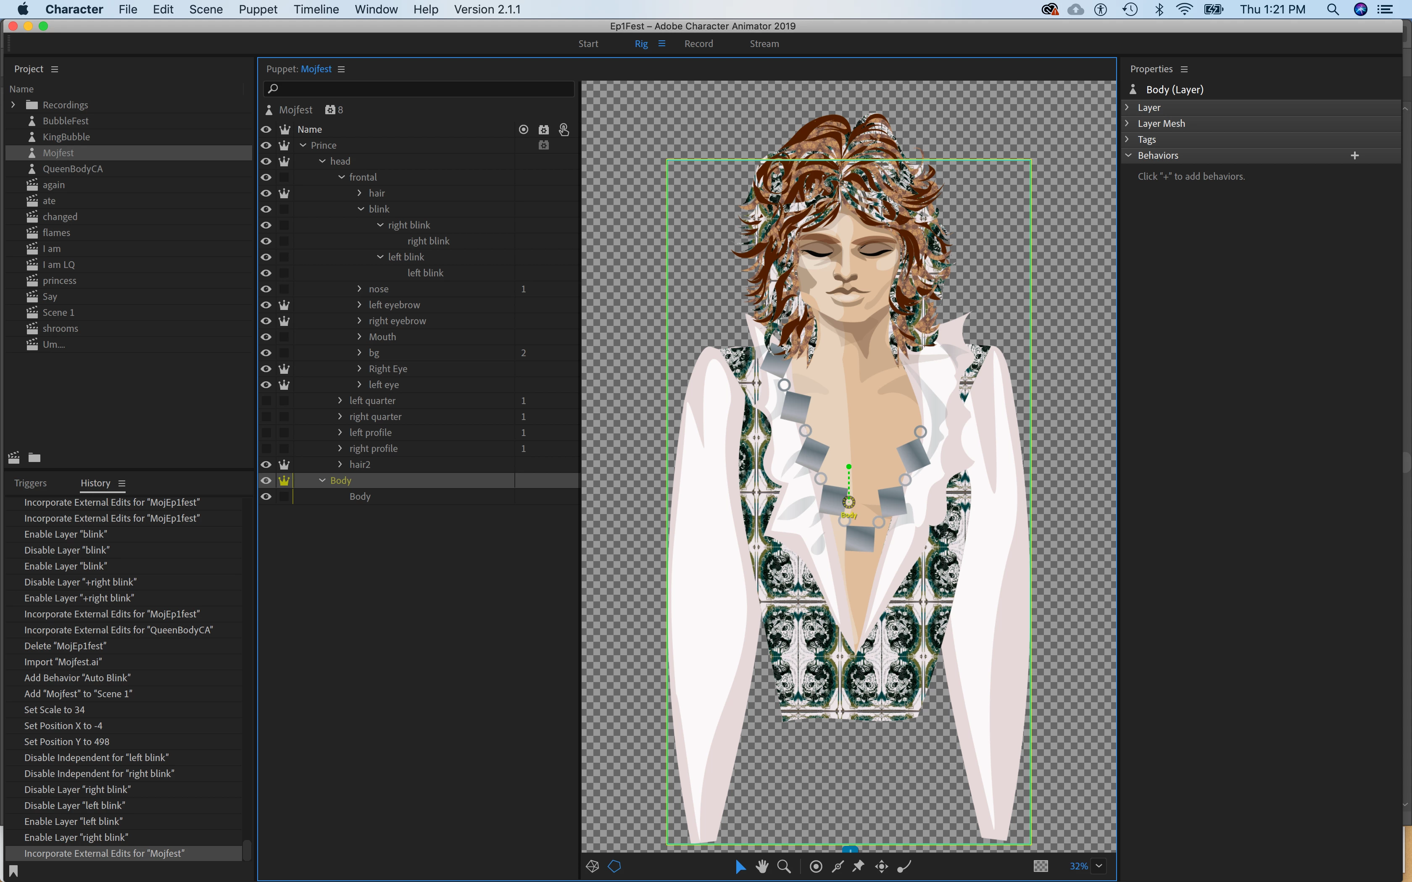Toggle mesh display icon
Screen dimensions: 1412x882
coord(592,866)
